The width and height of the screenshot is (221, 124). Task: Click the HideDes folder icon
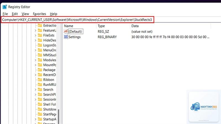point(40,40)
